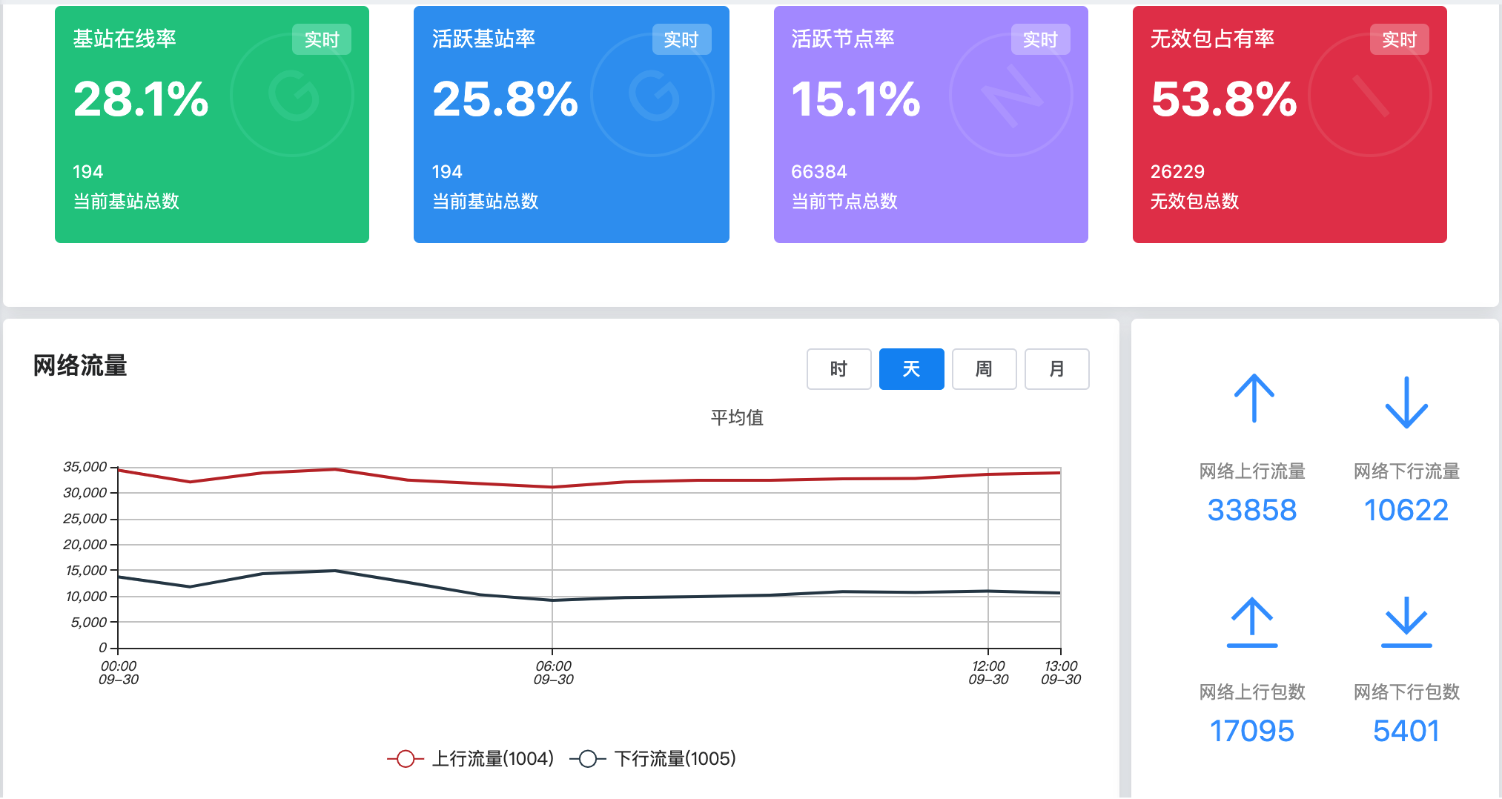Click the 5401 downstream packet count
The image size is (1502, 799).
coord(1406,731)
